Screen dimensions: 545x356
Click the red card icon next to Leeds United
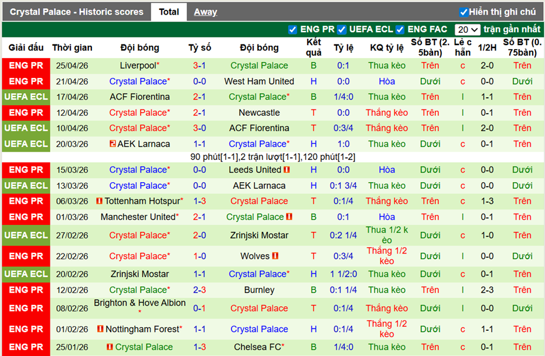tap(287, 170)
